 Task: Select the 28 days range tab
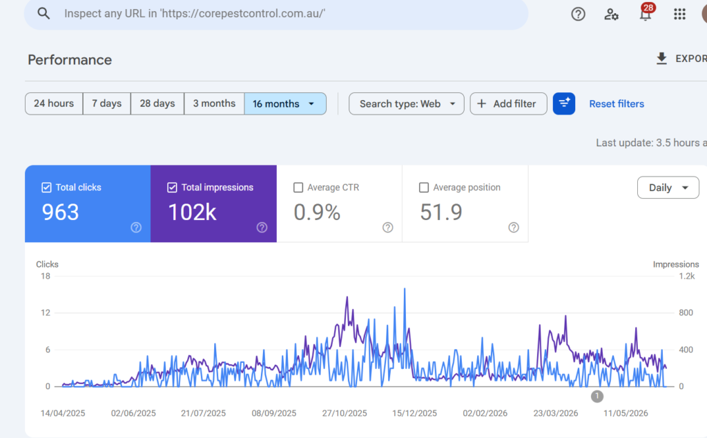click(x=157, y=103)
